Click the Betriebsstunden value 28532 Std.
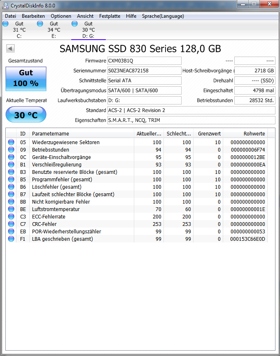Viewport: 280px width, 356px height. click(255, 100)
